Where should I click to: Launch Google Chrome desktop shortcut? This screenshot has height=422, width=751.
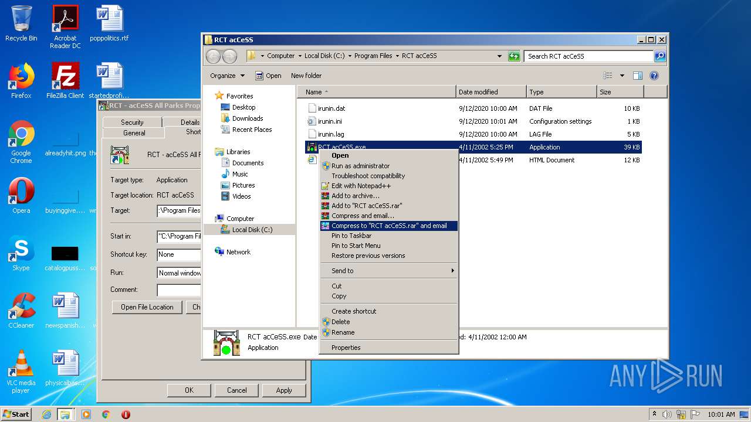21,142
